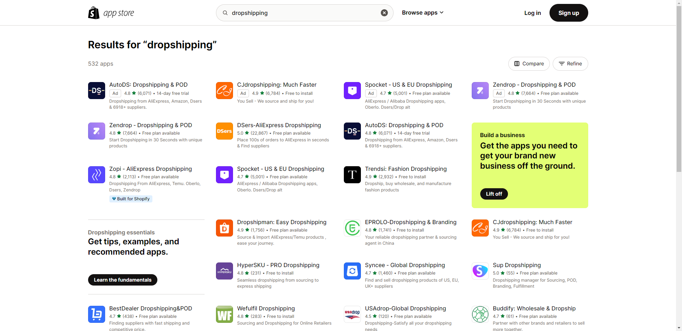Click the Syncee blue app icon
The image size is (682, 331).
pyautogui.click(x=352, y=271)
